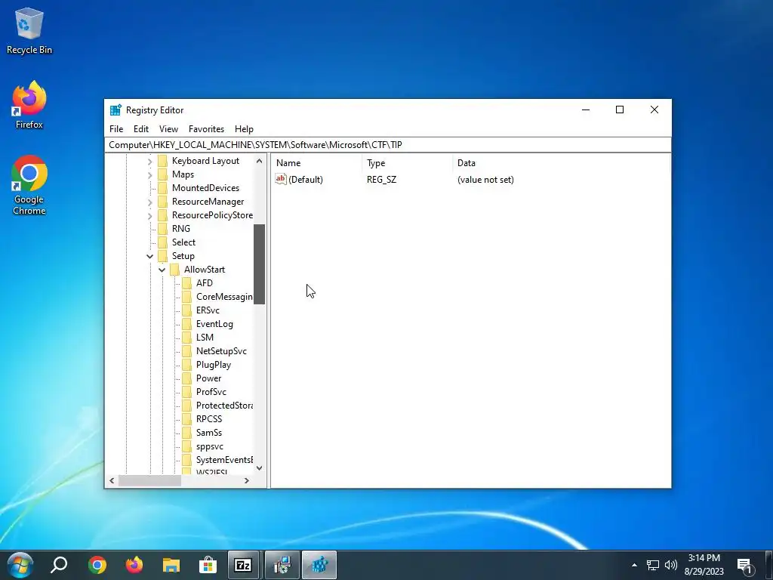Open the taskbar app next to 7-Zip

coord(282,565)
